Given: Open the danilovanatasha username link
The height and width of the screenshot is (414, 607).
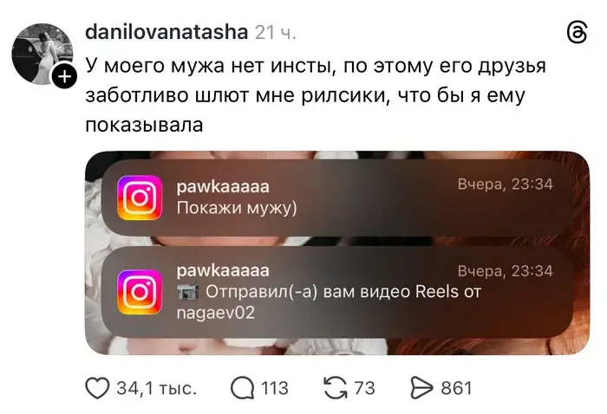Looking at the screenshot, I should pyautogui.click(x=166, y=32).
